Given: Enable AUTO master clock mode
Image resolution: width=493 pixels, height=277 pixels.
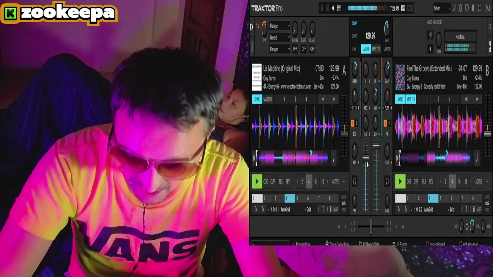Looking at the screenshot, I should point(366,49).
